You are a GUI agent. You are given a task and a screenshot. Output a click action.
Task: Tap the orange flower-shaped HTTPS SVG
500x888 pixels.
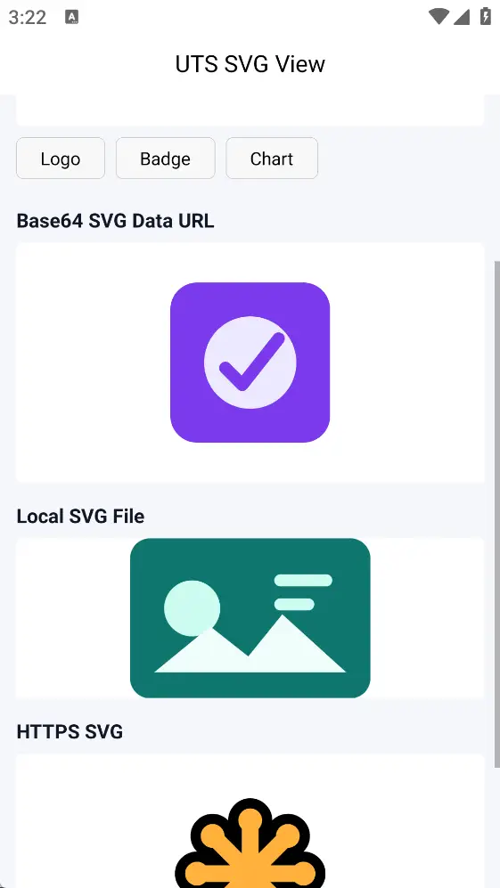(x=250, y=843)
